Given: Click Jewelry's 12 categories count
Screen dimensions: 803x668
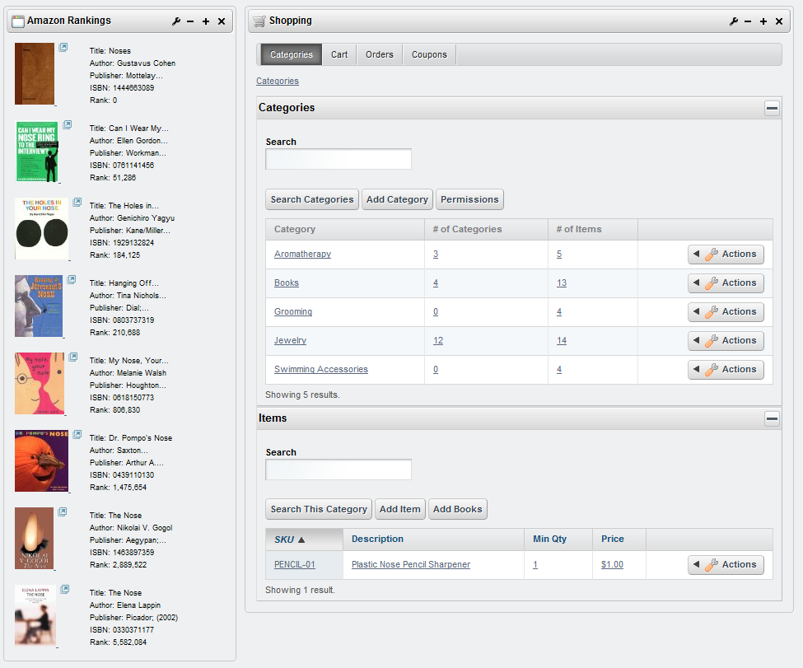Looking at the screenshot, I should pos(438,341).
